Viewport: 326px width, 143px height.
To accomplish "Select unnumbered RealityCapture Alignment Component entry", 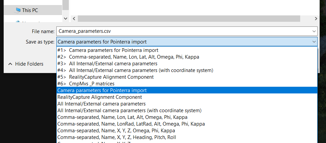I will (187, 97).
